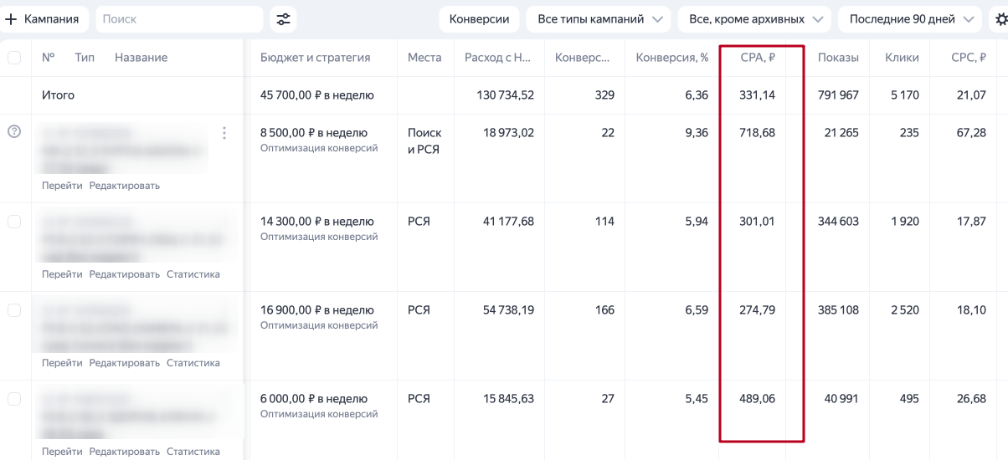
Task: Click the Бюджет и стратегия column header
Action: click(316, 58)
